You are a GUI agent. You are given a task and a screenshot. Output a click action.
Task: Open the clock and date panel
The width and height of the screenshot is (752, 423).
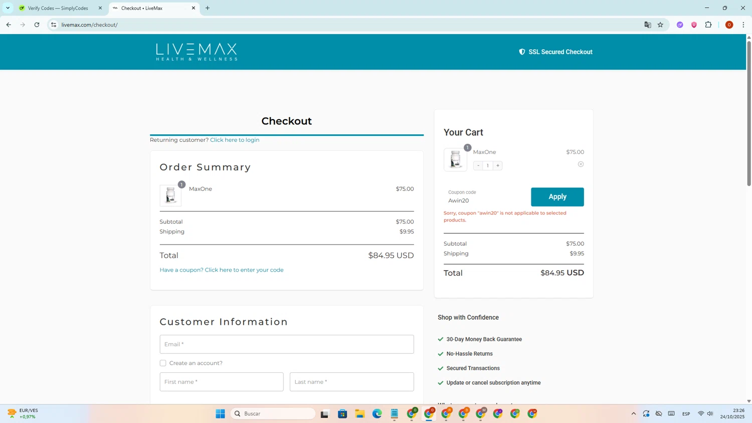(x=732, y=413)
